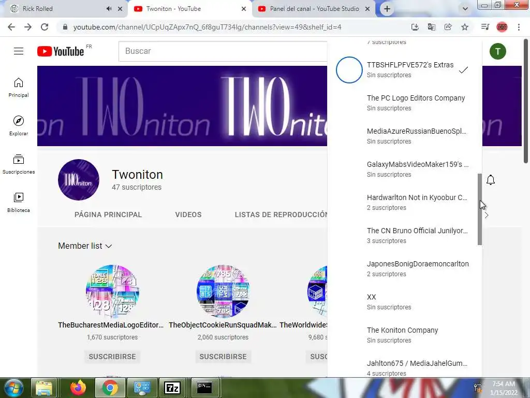Bookmark this page with the star icon
The width and height of the screenshot is (530, 398).
[x=465, y=27]
